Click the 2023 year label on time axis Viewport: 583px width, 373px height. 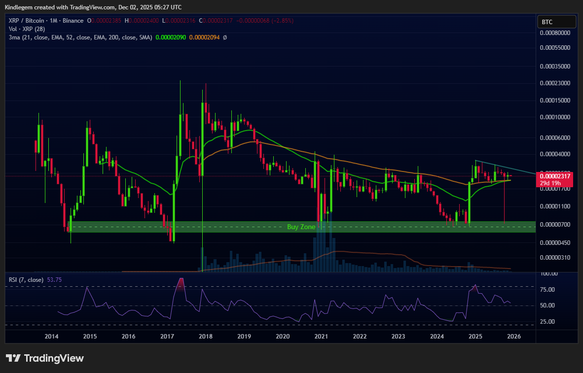398,337
